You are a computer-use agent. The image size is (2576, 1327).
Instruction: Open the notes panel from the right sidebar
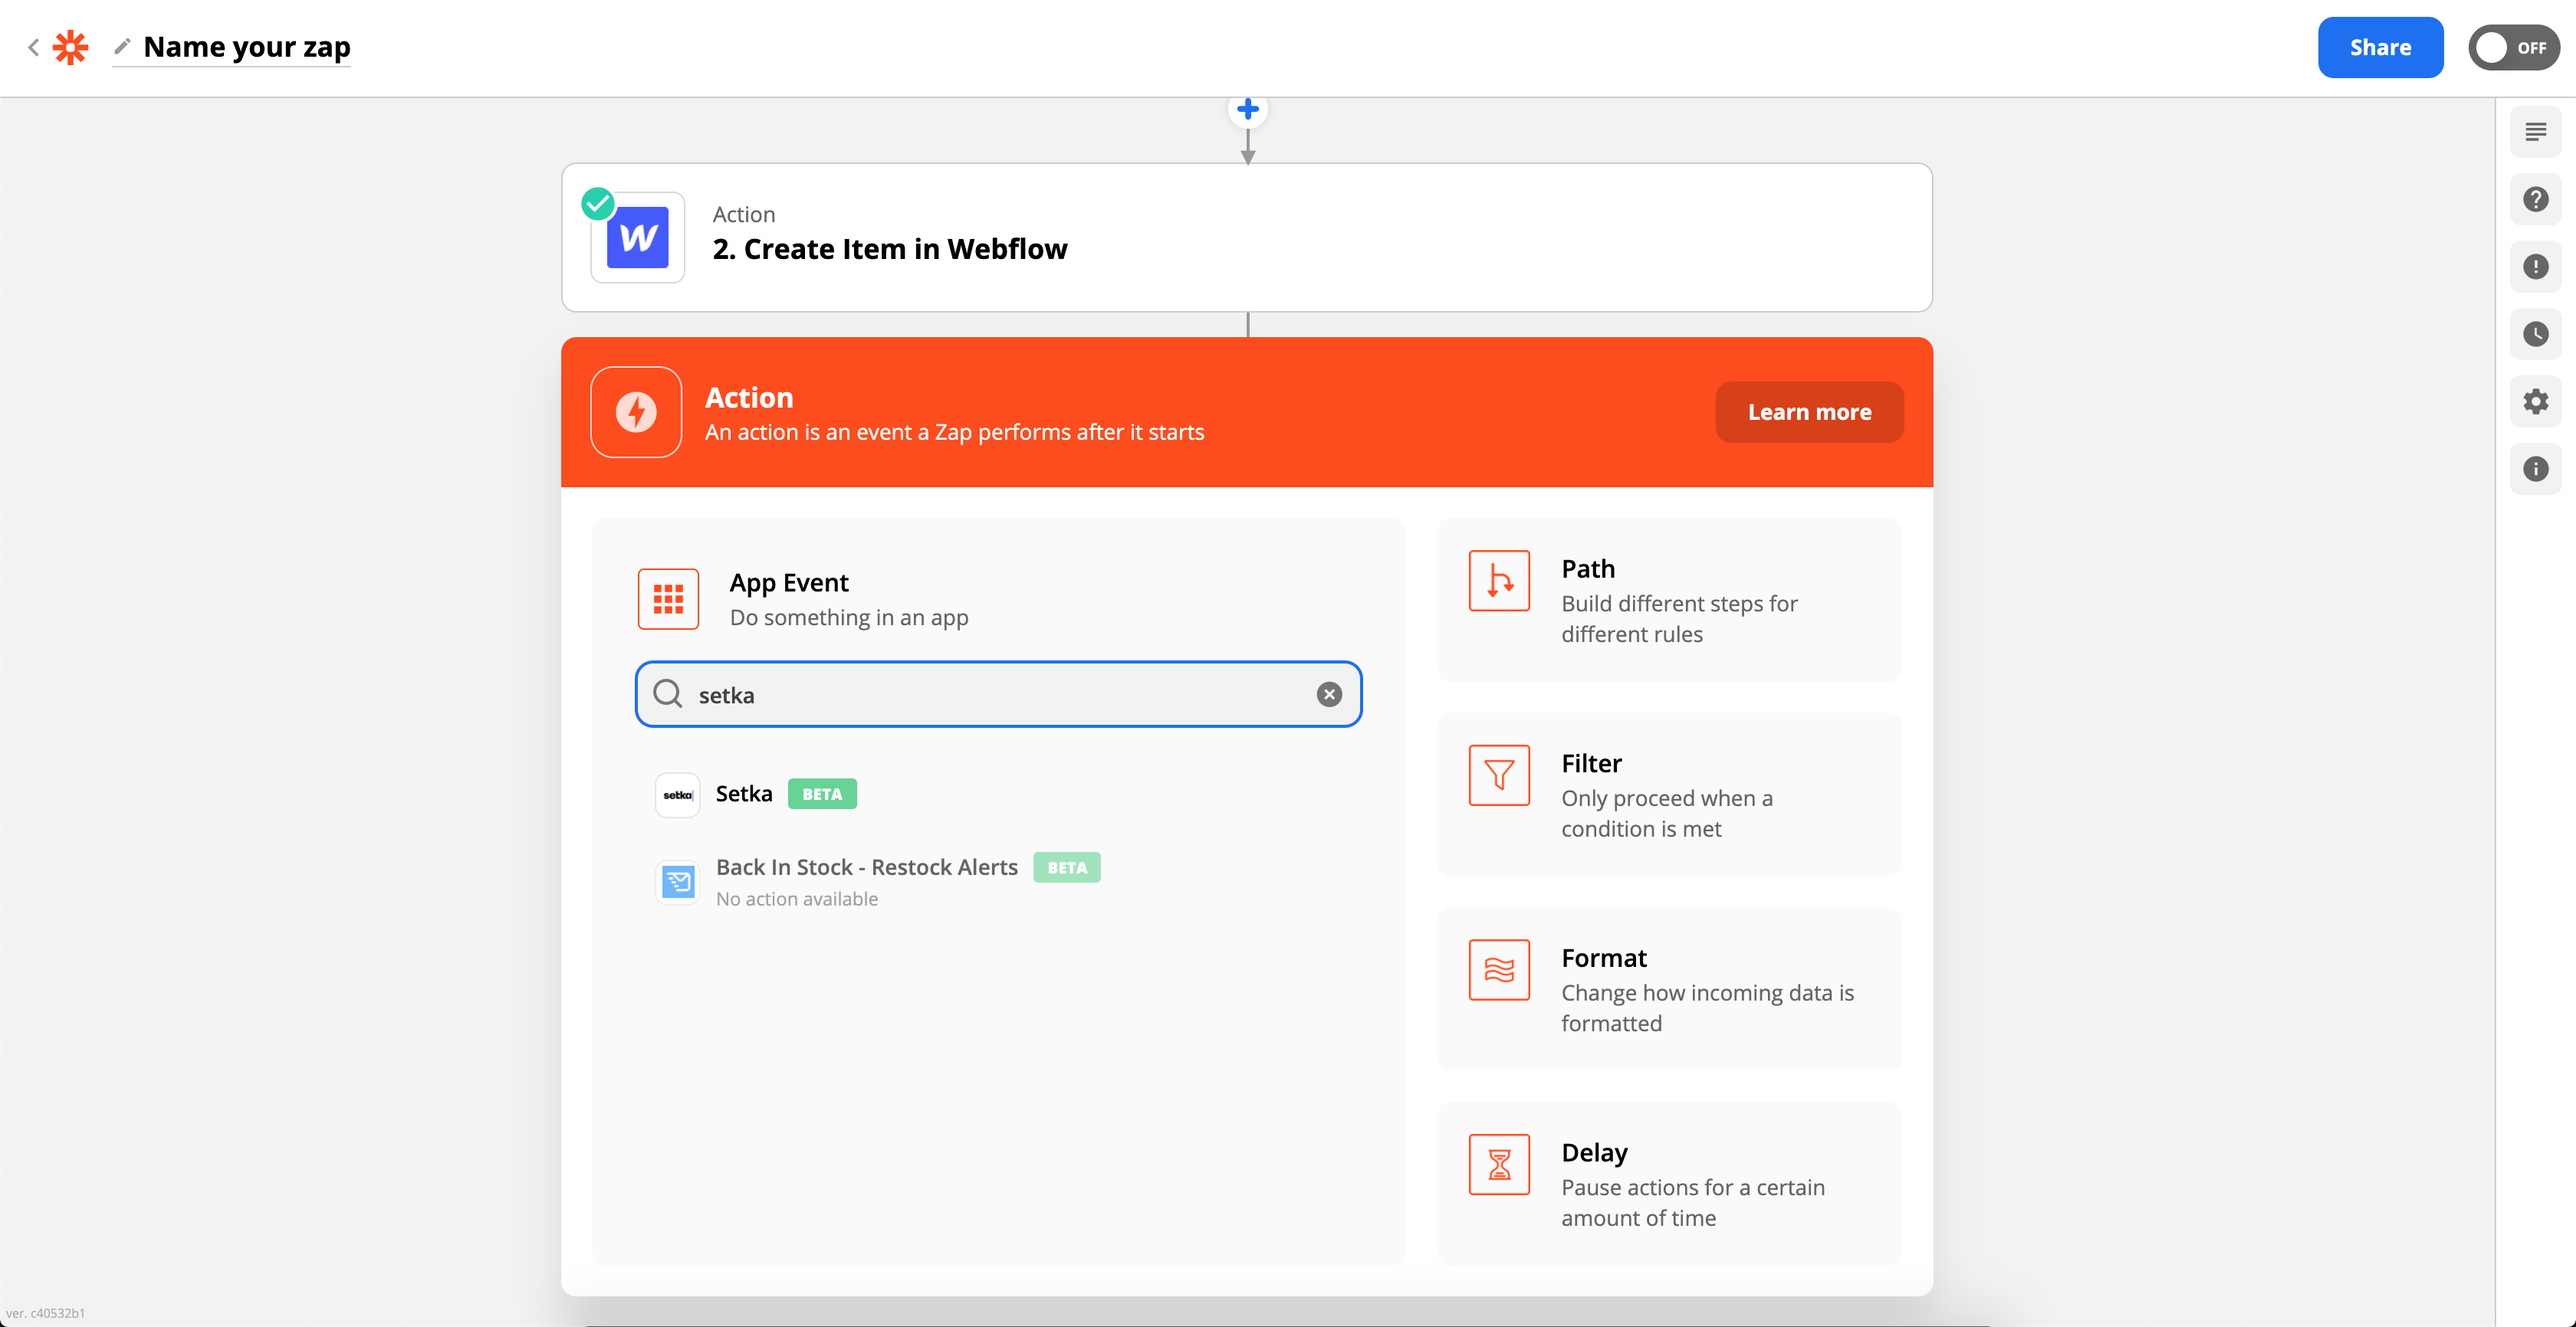[x=2536, y=131]
